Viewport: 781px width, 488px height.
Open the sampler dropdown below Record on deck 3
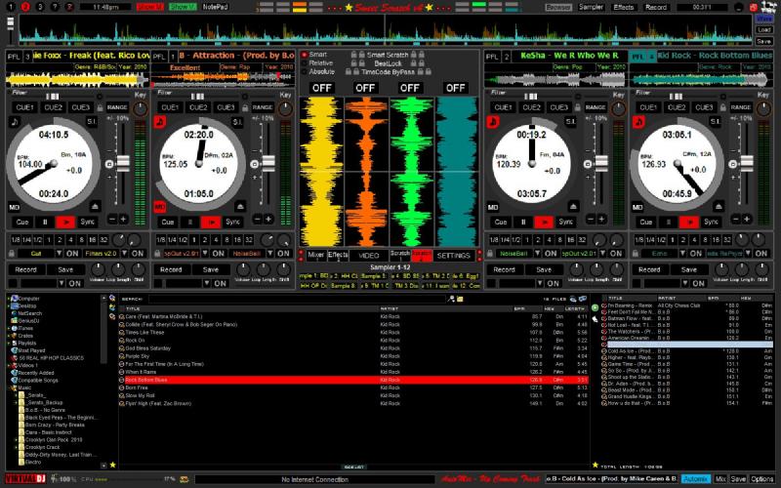point(62,283)
